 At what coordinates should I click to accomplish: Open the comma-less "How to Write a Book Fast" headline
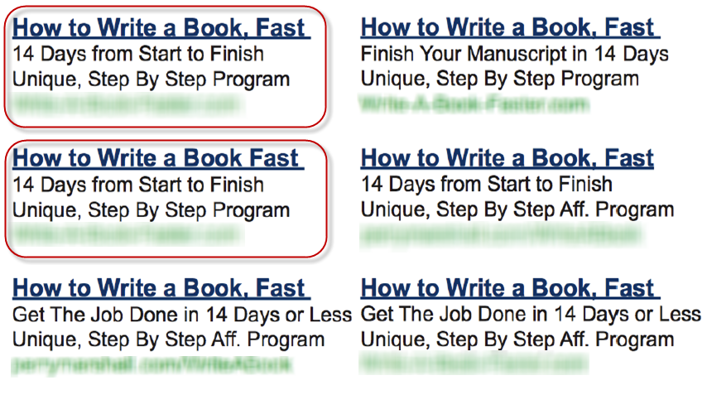(158, 158)
